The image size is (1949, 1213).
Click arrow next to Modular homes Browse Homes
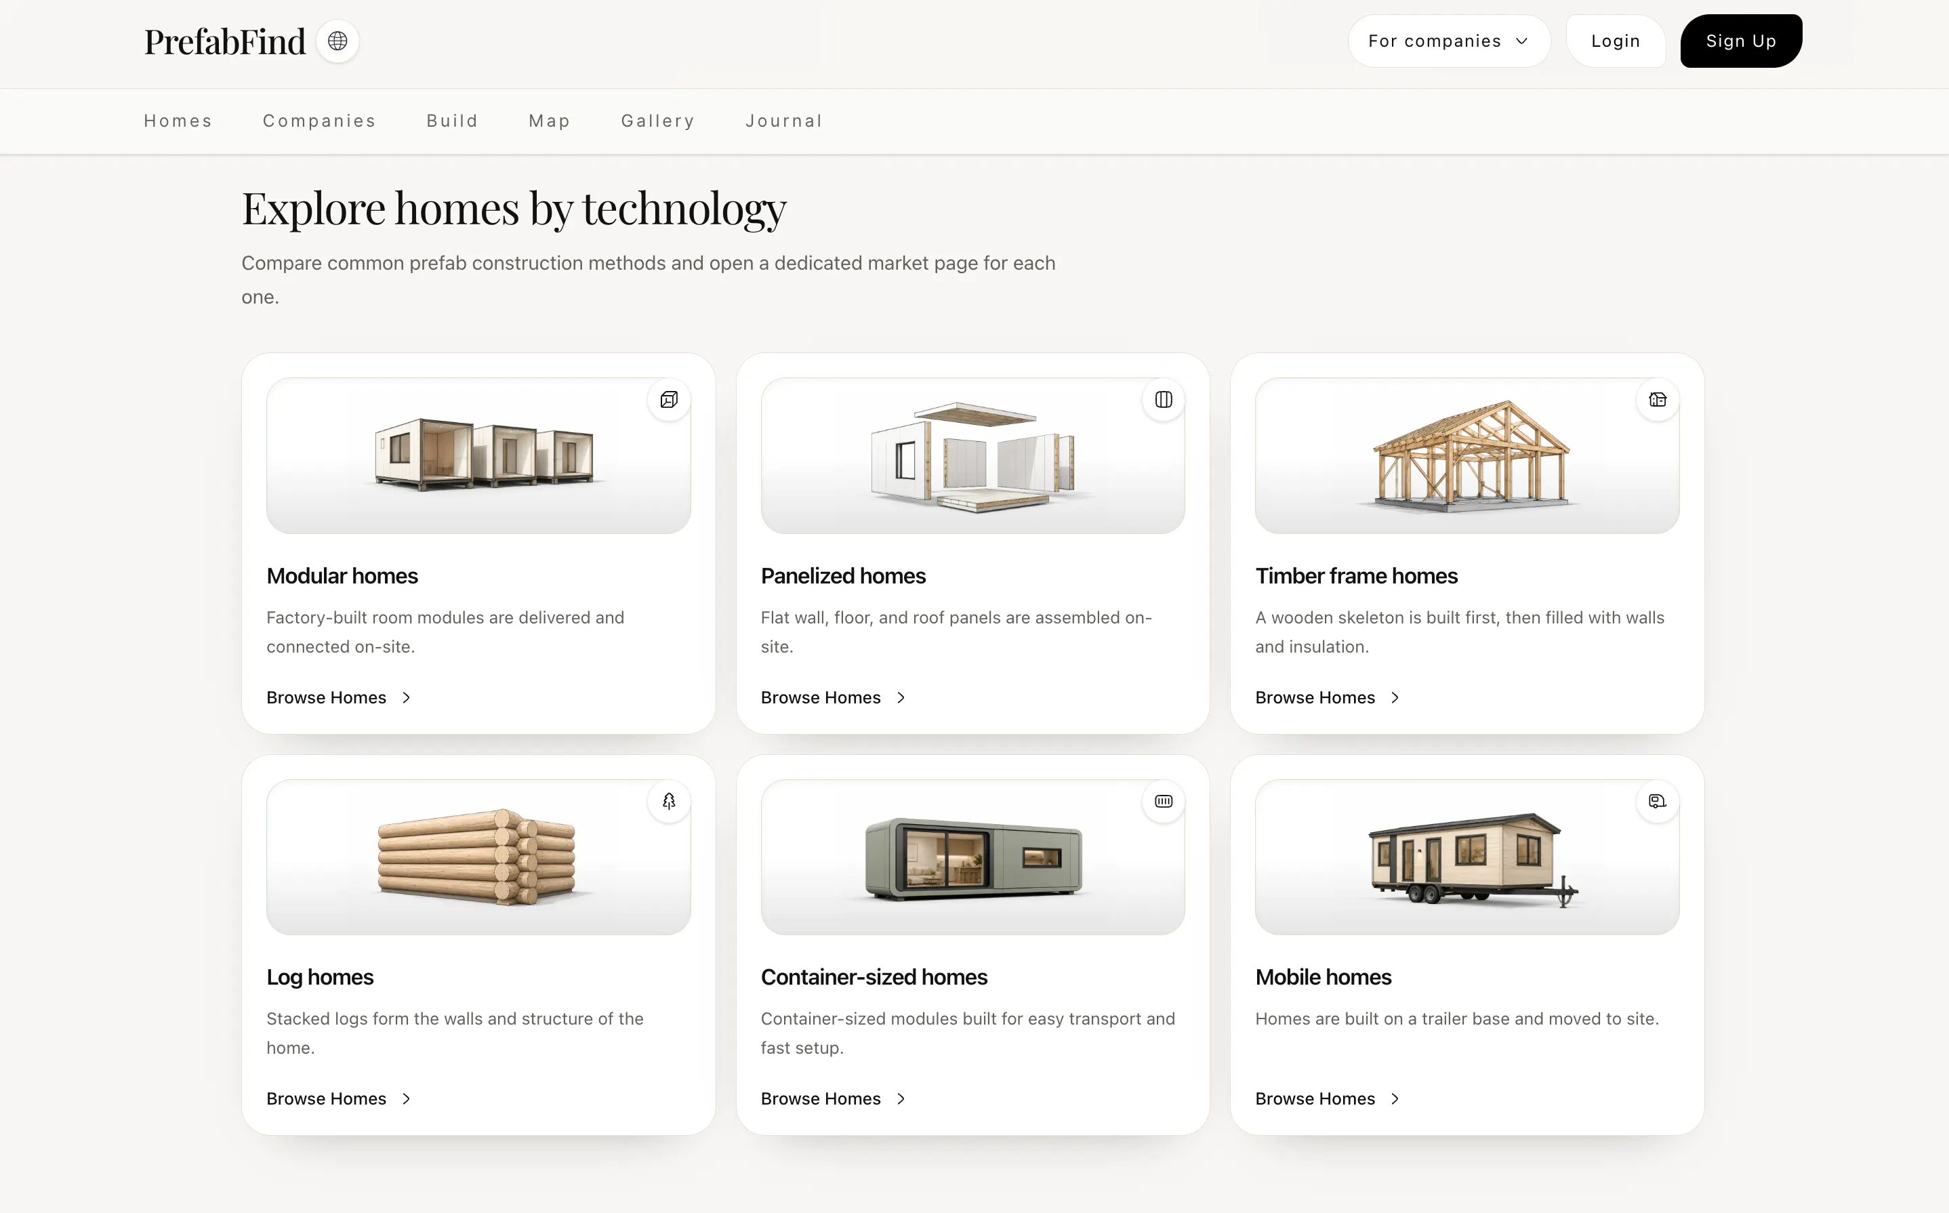click(x=407, y=698)
